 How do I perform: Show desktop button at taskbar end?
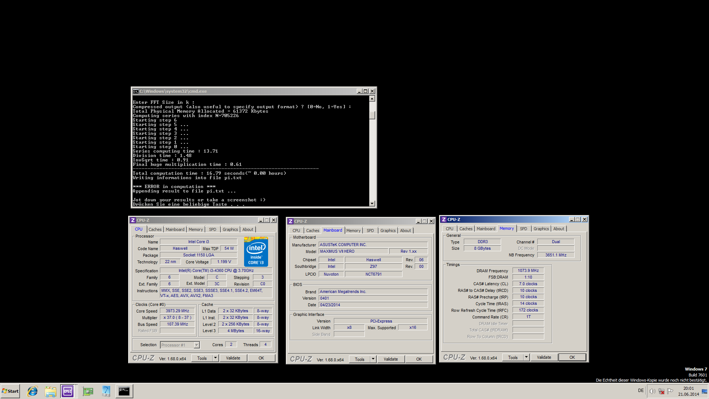click(x=705, y=391)
